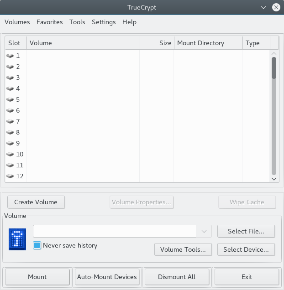Select the drive icon for slot 3
This screenshot has height=290, width=284.
(10, 78)
